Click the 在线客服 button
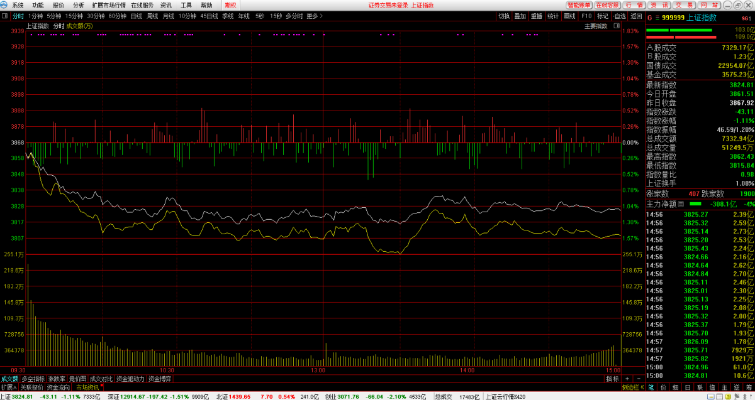 (x=608, y=5)
